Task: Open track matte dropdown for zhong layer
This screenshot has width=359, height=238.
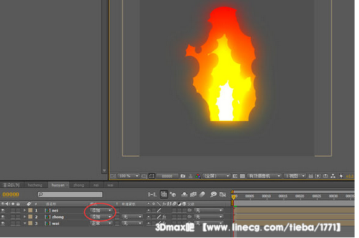Action: [x=133, y=216]
